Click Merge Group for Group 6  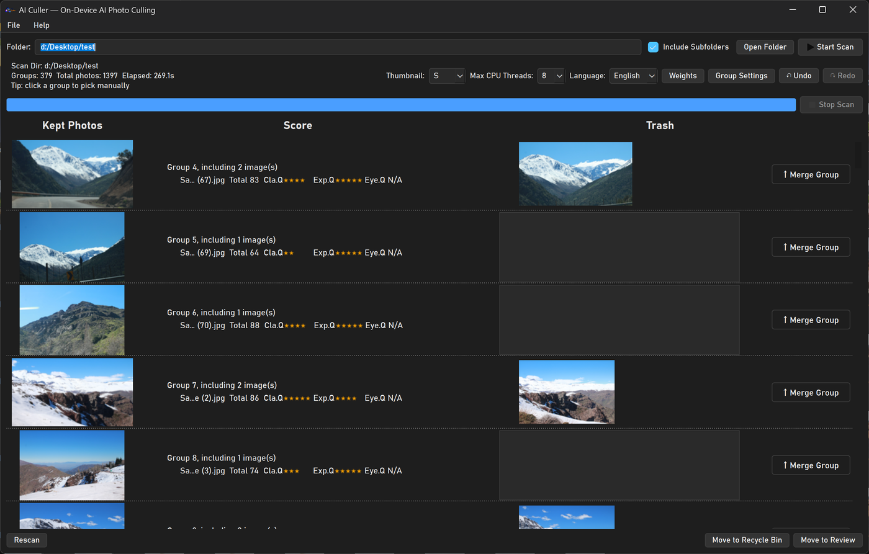pyautogui.click(x=811, y=320)
